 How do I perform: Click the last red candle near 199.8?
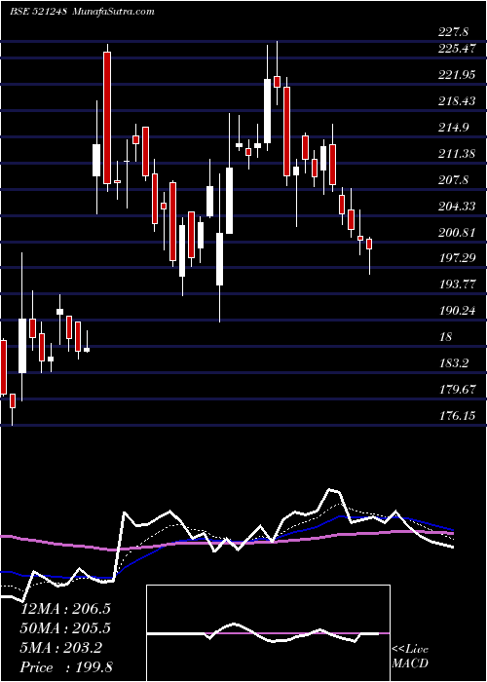click(369, 244)
